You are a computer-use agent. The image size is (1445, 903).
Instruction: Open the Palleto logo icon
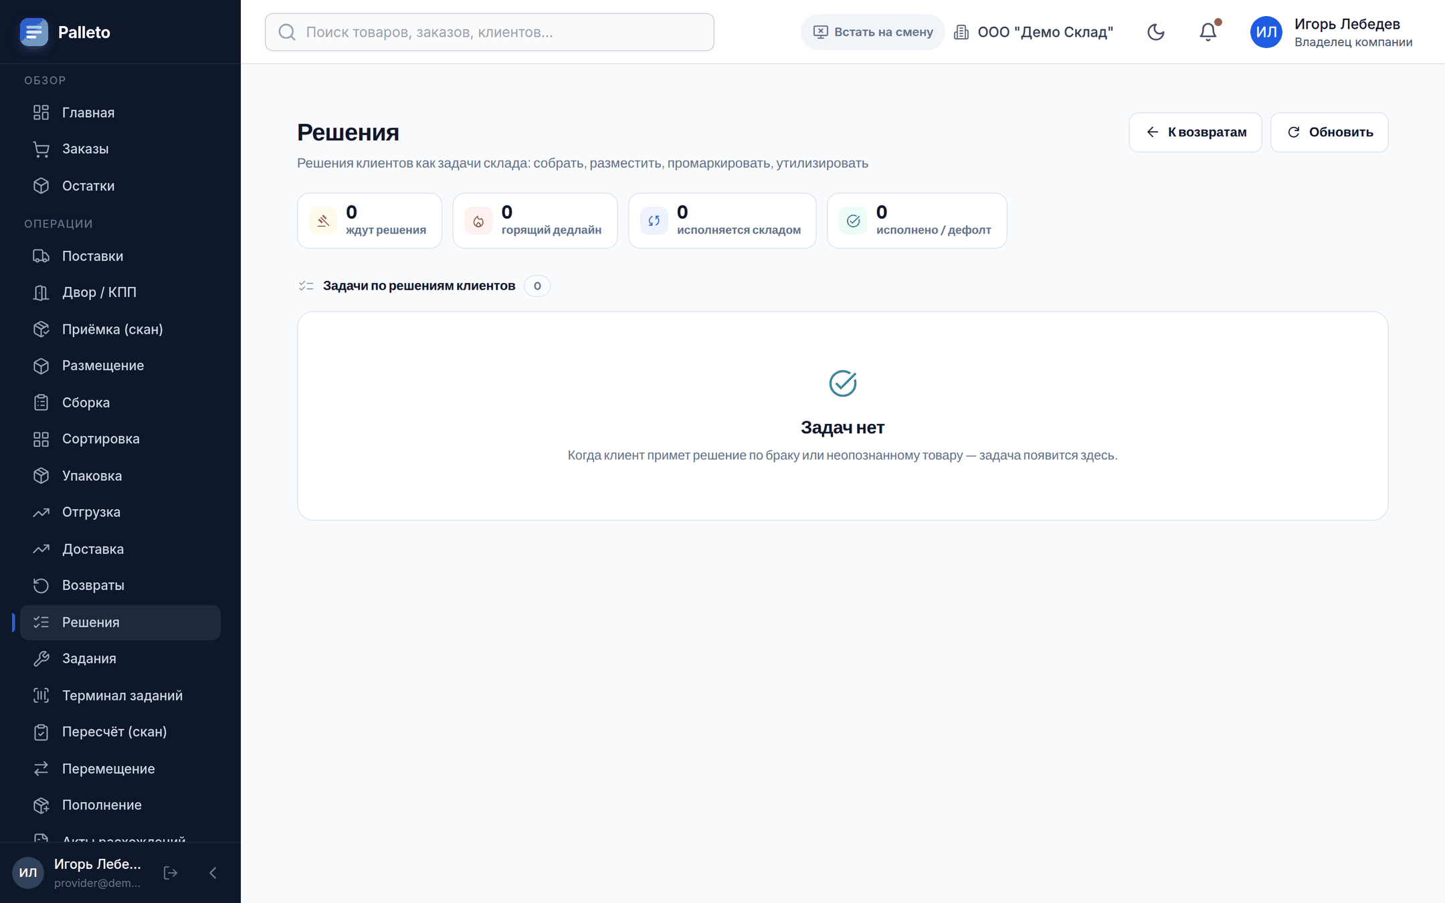tap(34, 32)
